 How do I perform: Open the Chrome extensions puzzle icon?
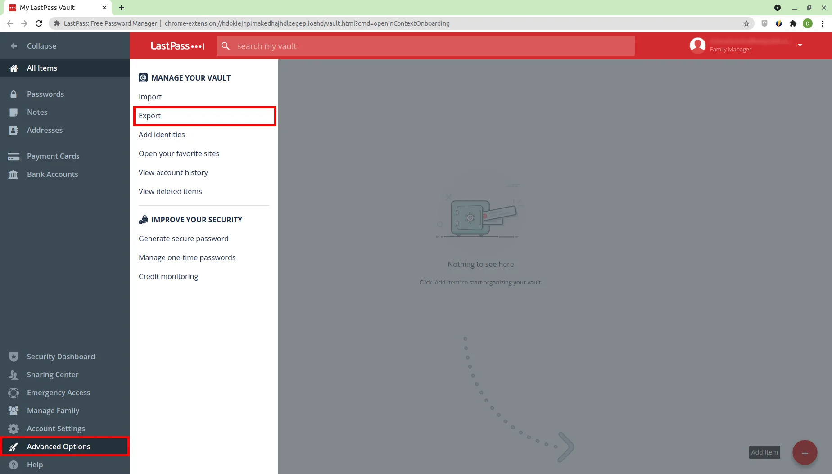tap(793, 23)
